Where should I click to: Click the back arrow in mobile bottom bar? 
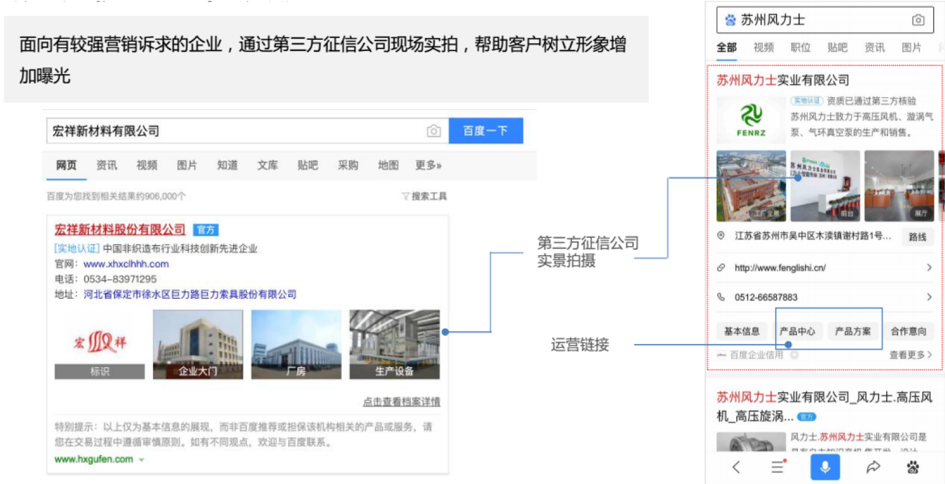(736, 467)
